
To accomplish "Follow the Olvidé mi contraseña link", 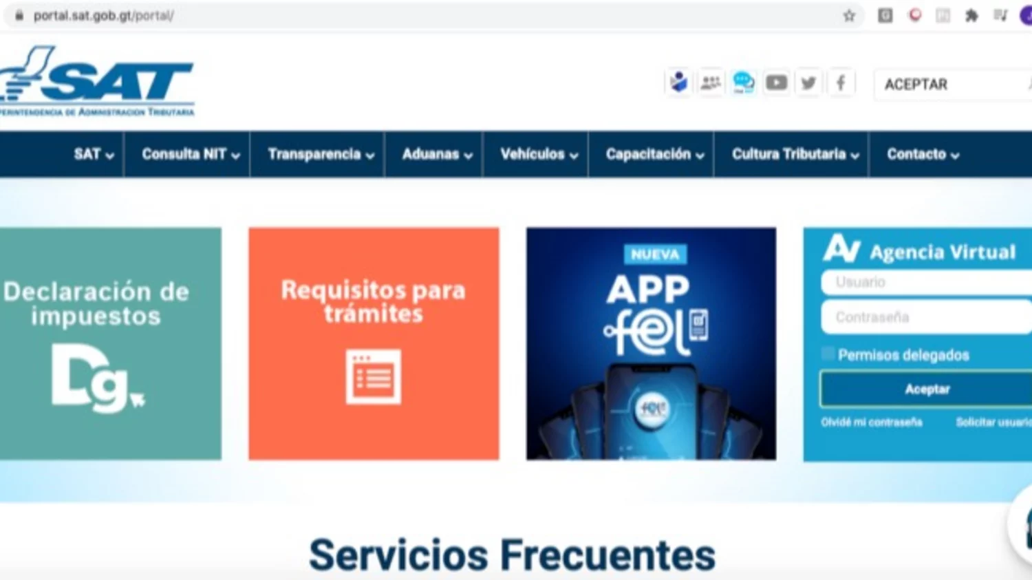I will (872, 422).
